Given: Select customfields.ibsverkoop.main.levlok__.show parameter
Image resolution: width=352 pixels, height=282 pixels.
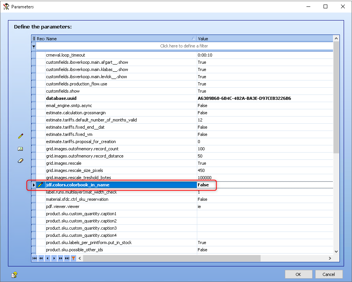Looking at the screenshot, I should click(182, 77).
